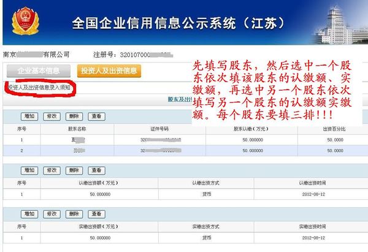The width and height of the screenshot is (368, 252).
Task: Click 修改 above the 实缴出资额 table
Action: [52, 214]
